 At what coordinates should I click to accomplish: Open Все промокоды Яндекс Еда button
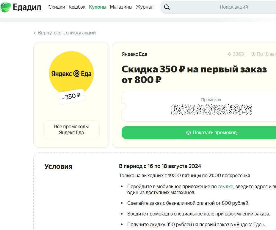(71, 129)
